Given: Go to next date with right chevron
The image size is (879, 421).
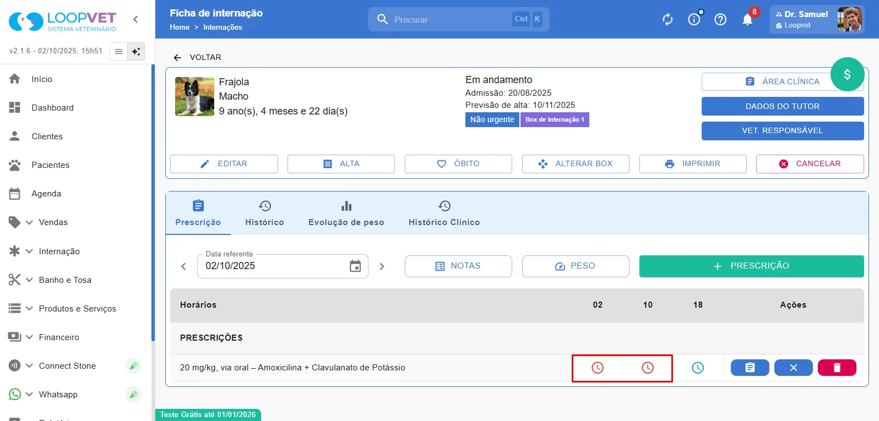Looking at the screenshot, I should pyautogui.click(x=382, y=266).
